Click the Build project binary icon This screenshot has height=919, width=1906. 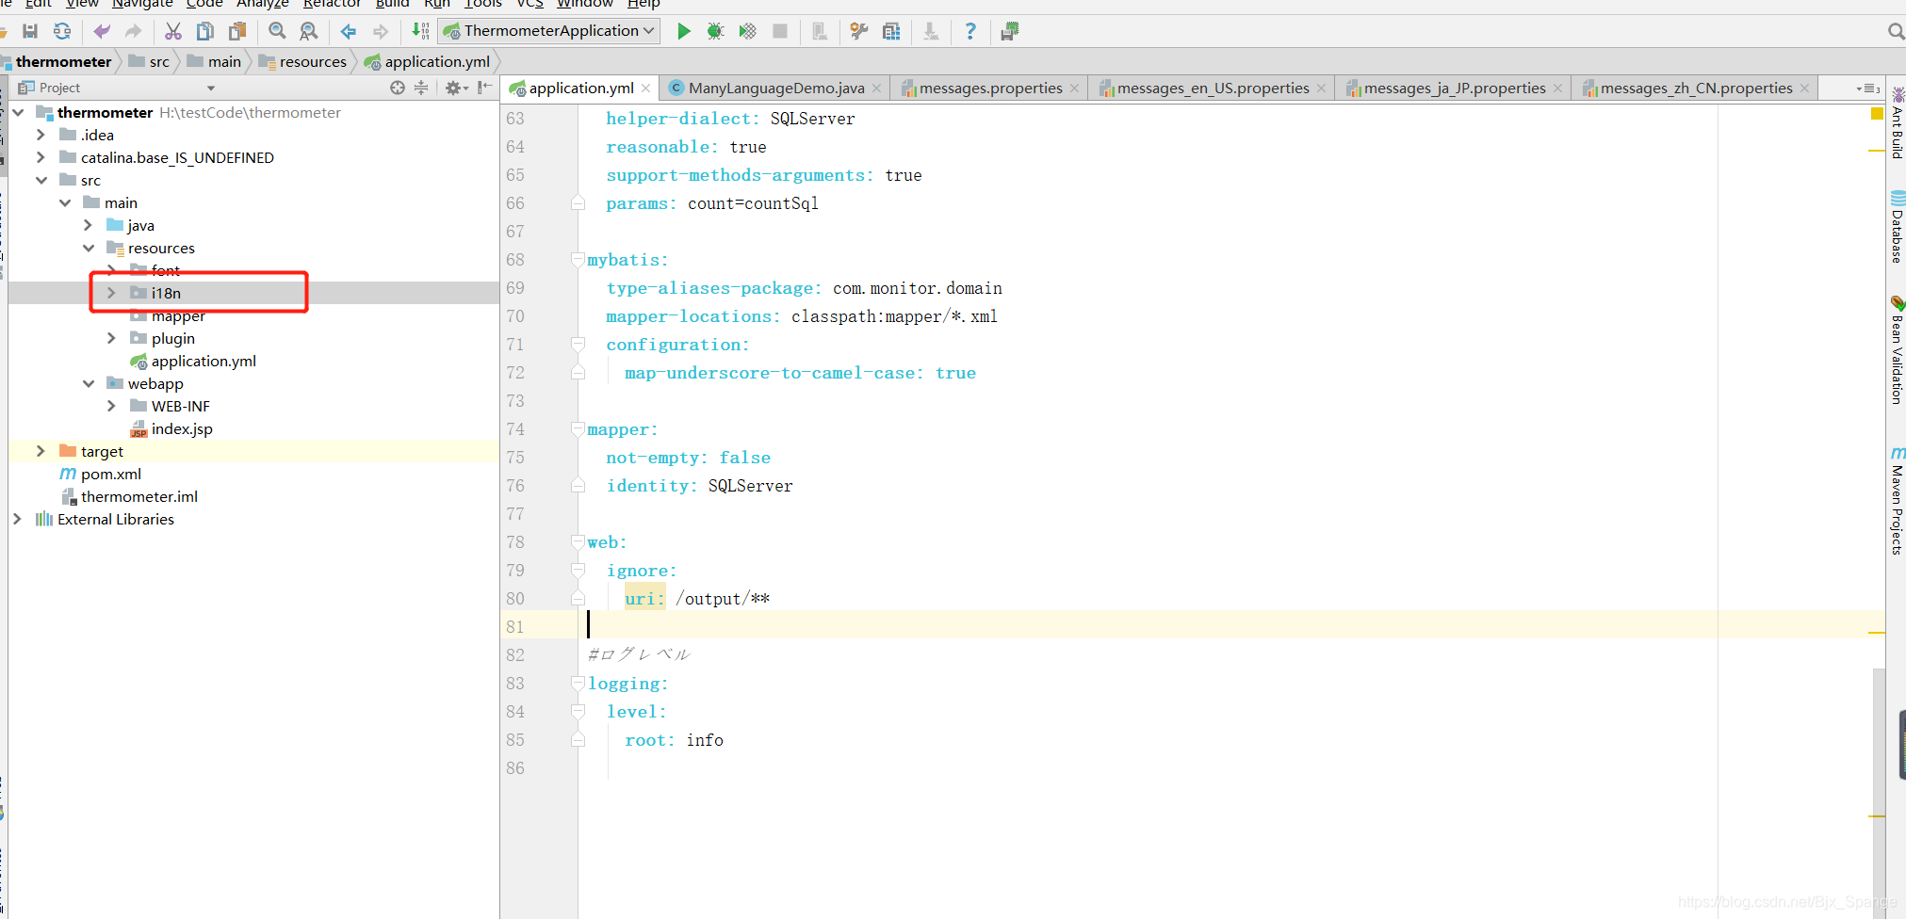coord(420,31)
